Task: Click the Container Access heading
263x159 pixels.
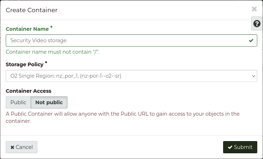Action: (28, 91)
